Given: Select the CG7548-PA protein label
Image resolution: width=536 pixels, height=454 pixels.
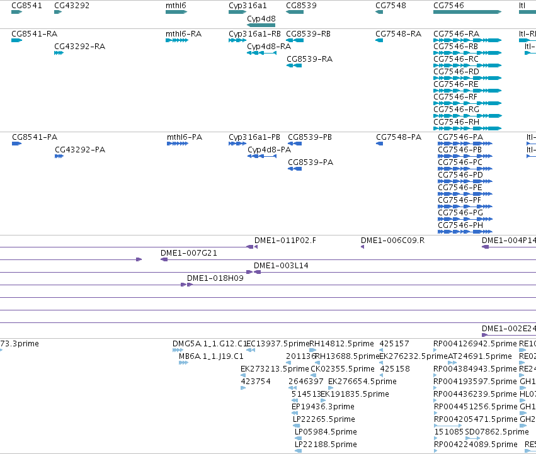Looking at the screenshot, I should [399, 137].
